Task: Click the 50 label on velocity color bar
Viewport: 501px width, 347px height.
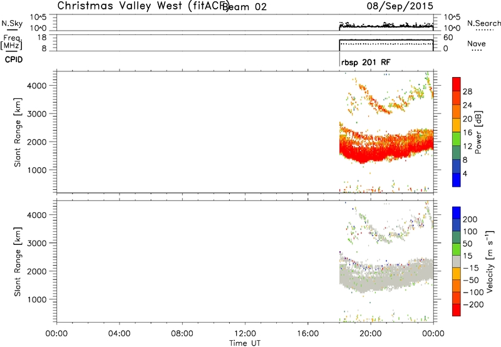Action: (467, 244)
